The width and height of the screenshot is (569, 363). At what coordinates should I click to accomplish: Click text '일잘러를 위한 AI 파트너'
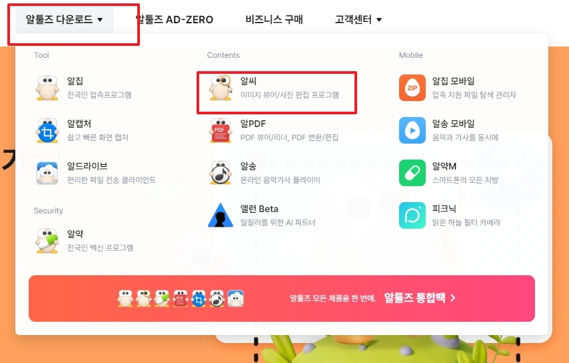pos(278,223)
